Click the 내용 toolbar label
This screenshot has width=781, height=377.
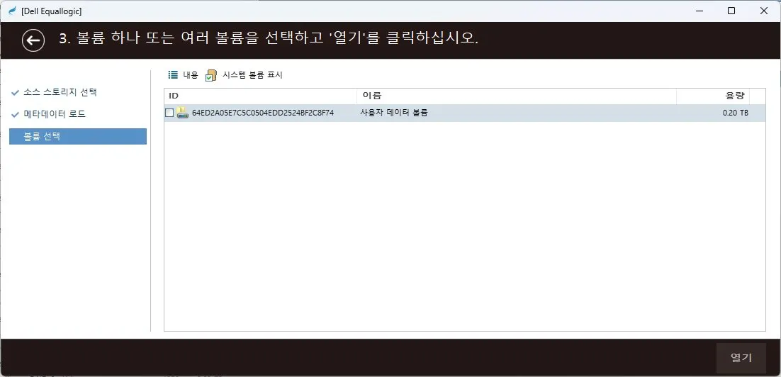pyautogui.click(x=190, y=75)
